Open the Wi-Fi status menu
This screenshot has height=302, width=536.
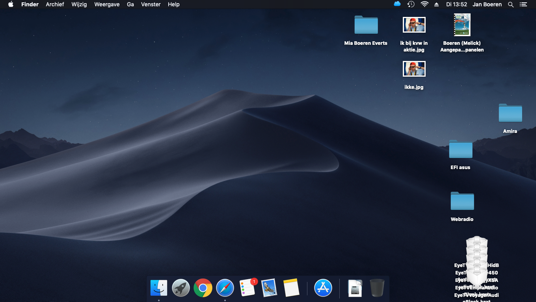(424, 4)
